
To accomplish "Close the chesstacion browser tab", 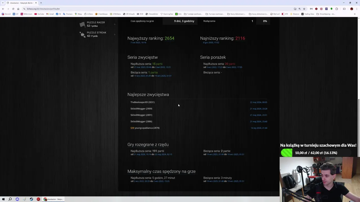I will point(36,3).
